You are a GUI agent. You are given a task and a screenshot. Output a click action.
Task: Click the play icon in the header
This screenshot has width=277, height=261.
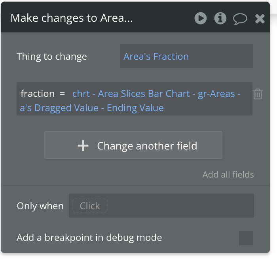(x=201, y=18)
